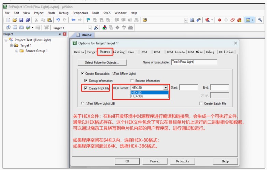Switch to the Debug tab in dialog
This screenshot has width=267, height=170.
pos(210,52)
